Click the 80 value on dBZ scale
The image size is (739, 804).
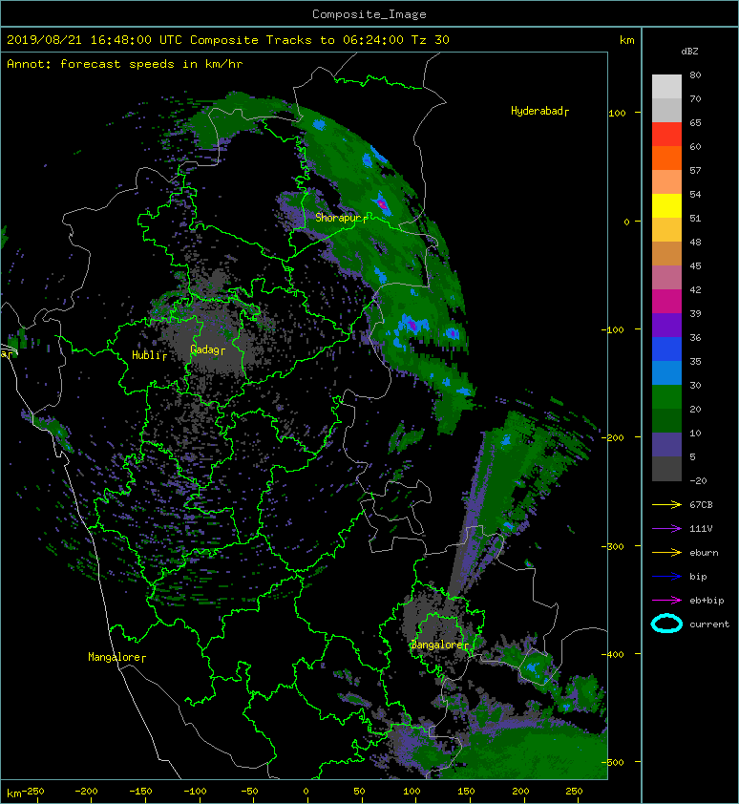695,74
